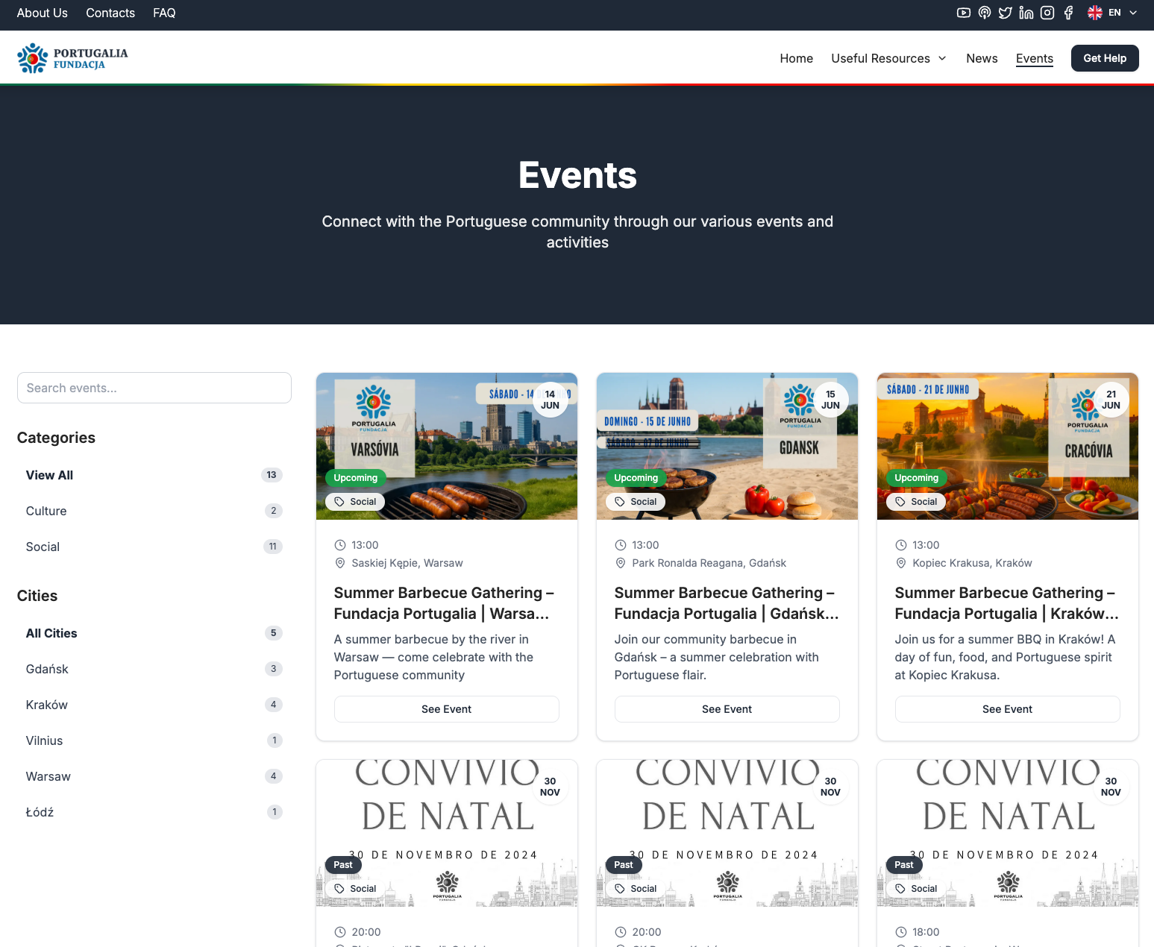Open the Kraków barbecue event thumbnail
The image size is (1154, 947).
pyautogui.click(x=1007, y=446)
